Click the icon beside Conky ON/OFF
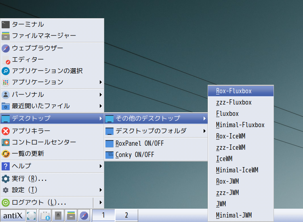This screenshot has width=303, height=222. tap(109, 155)
